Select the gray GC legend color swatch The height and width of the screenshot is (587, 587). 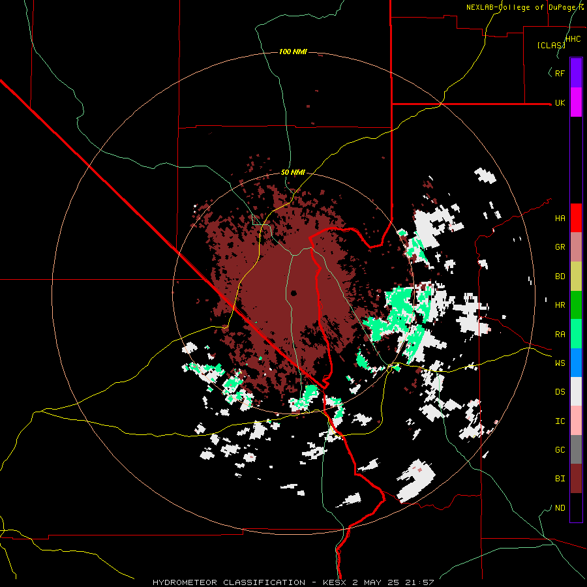click(x=576, y=449)
